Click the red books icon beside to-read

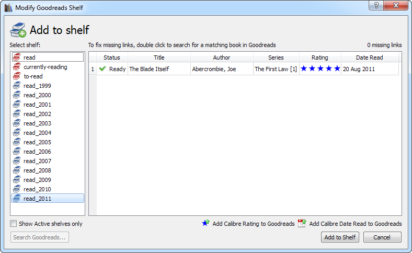17,76
